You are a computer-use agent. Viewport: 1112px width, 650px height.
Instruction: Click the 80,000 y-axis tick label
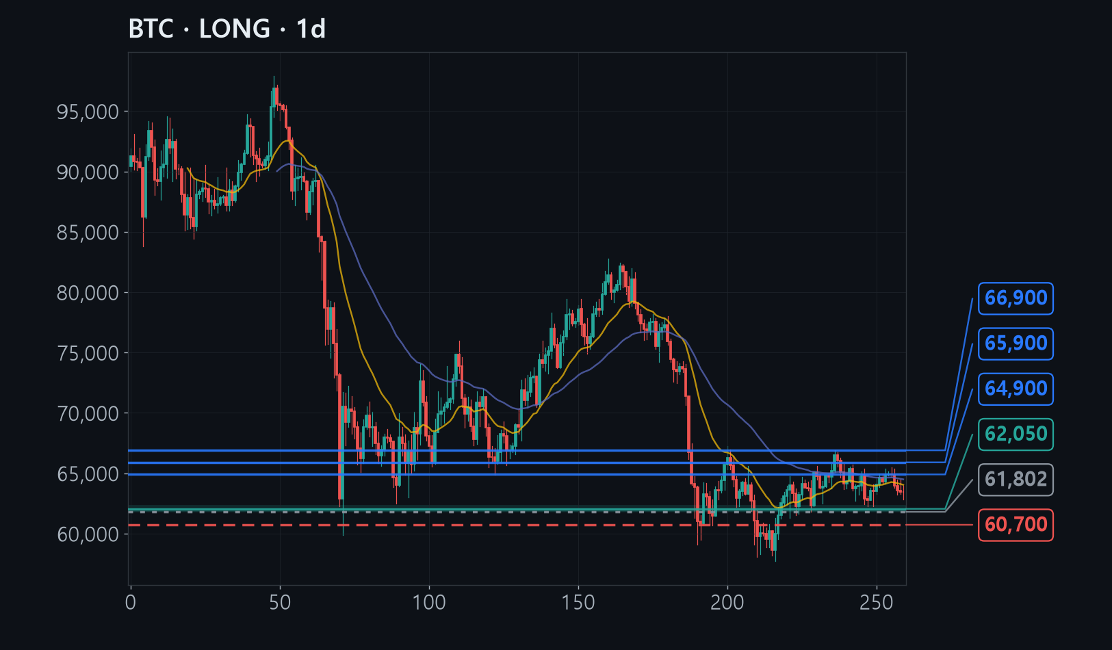click(88, 293)
